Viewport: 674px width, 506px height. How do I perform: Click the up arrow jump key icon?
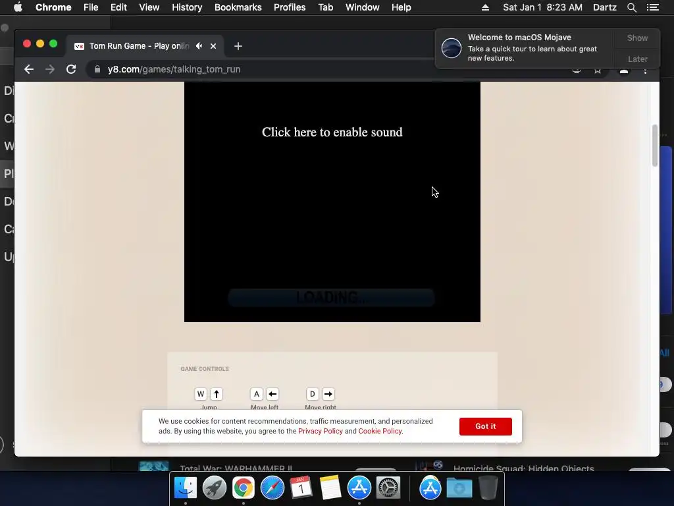[217, 394]
